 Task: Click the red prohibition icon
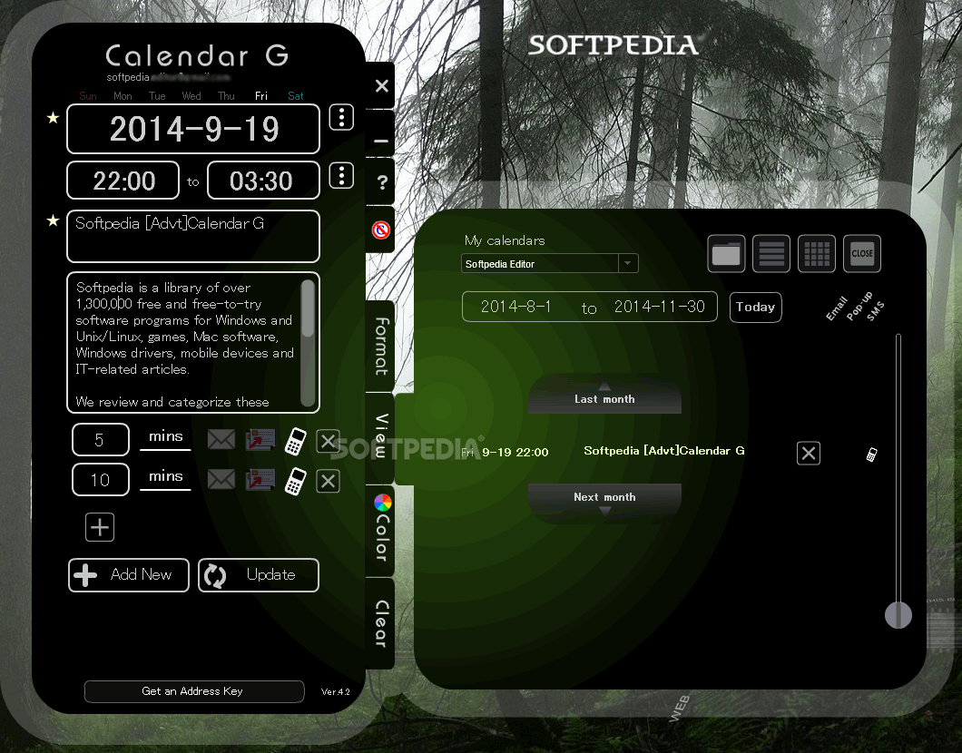381,230
